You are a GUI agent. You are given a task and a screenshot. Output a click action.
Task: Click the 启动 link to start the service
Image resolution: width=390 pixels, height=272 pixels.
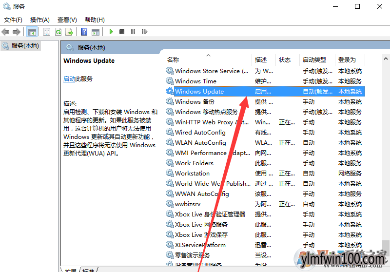[69, 79]
